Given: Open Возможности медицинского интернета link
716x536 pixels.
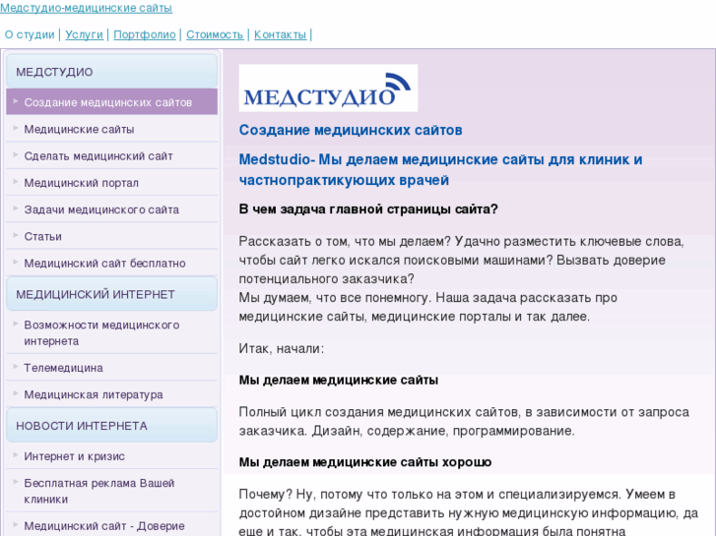Looking at the screenshot, I should [x=112, y=333].
